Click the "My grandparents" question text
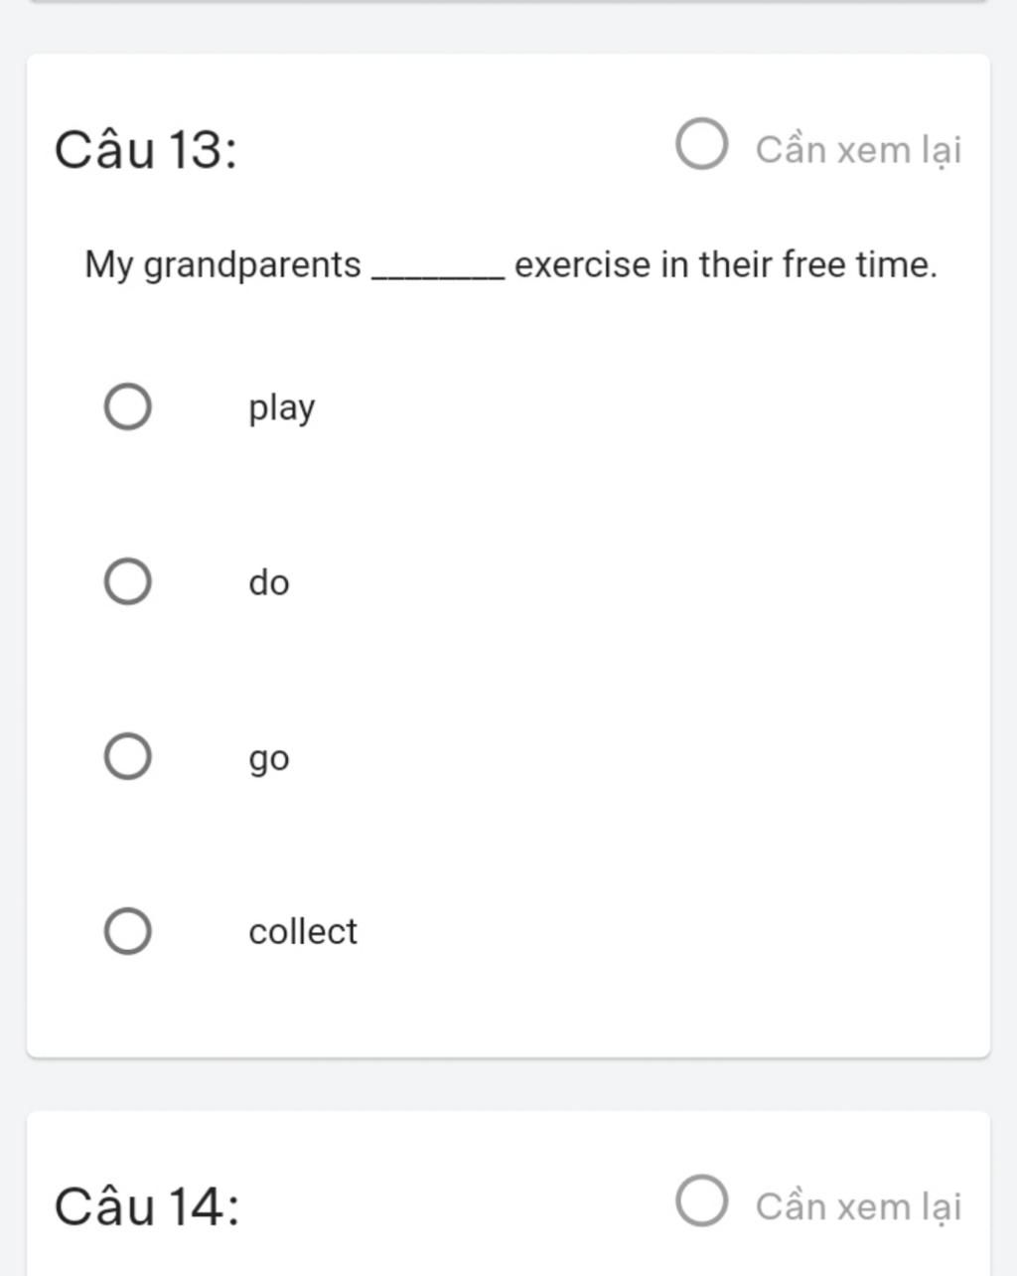Viewport: 1017px width, 1276px height. click(x=222, y=265)
